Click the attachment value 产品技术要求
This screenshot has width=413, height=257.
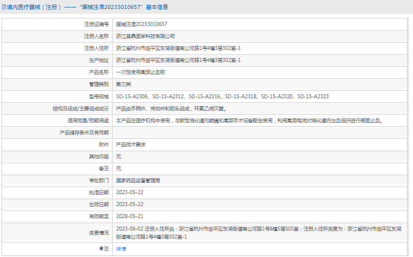point(131,145)
